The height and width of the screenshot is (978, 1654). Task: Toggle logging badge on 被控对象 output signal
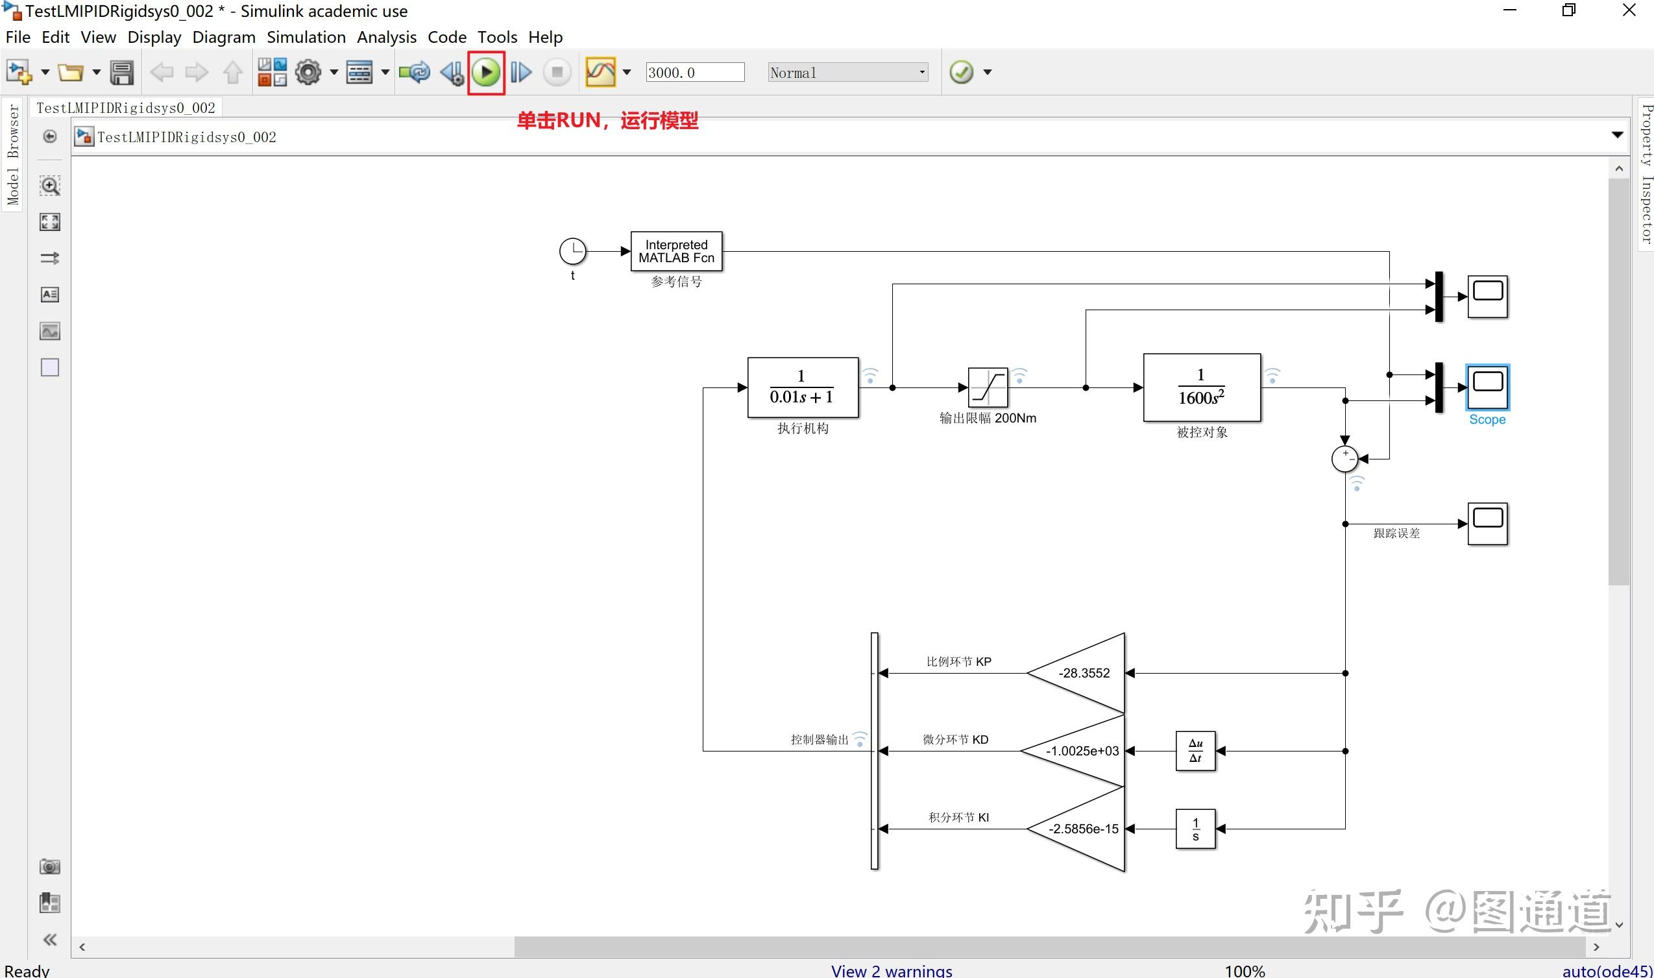point(1272,376)
